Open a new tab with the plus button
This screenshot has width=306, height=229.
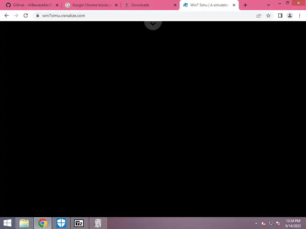245,5
